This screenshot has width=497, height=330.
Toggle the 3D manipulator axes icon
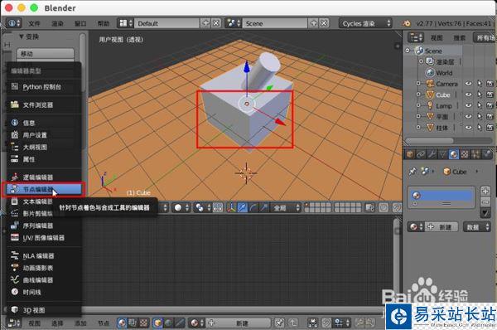click(x=232, y=208)
